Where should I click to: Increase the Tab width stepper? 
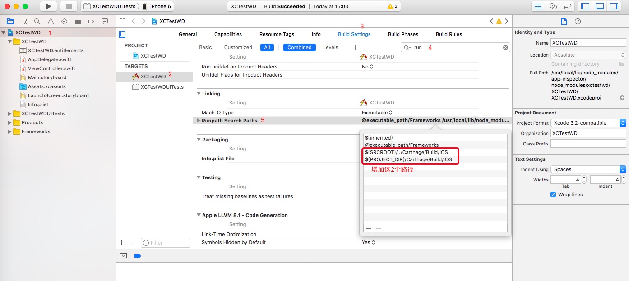tap(584, 177)
